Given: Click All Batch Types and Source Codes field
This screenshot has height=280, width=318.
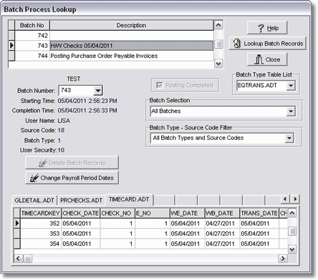Looking at the screenshot, I should (x=218, y=138).
